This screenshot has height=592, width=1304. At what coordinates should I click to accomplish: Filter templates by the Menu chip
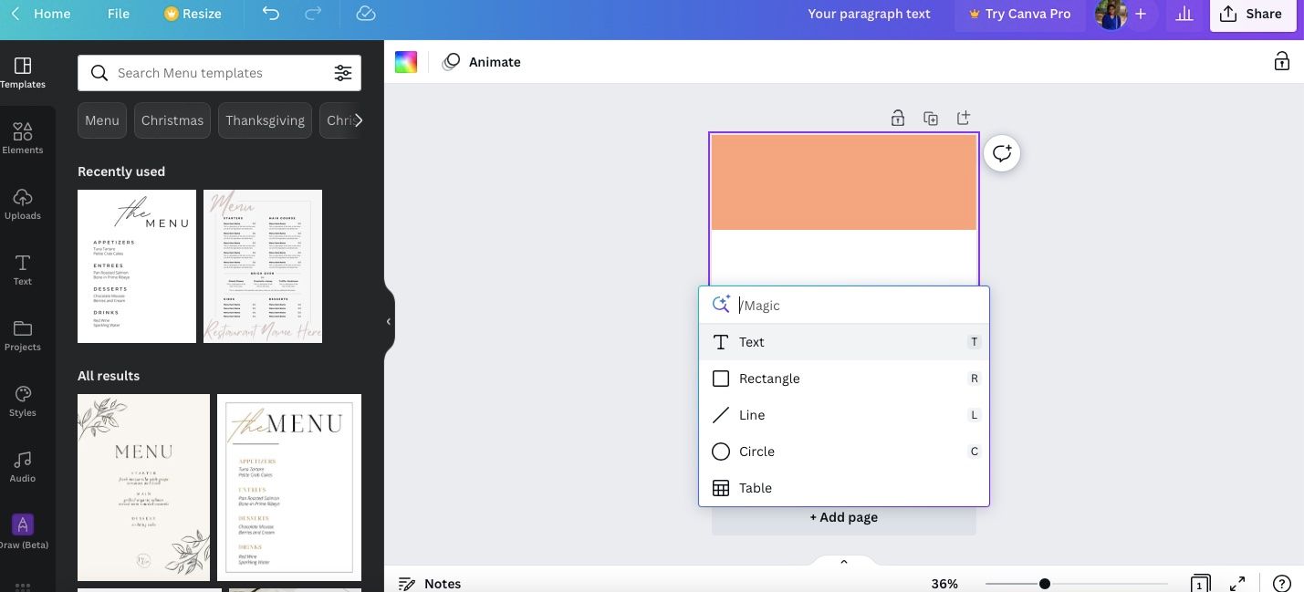pyautogui.click(x=102, y=120)
